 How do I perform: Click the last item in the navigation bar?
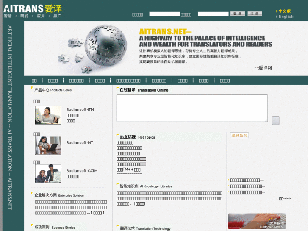[225, 81]
